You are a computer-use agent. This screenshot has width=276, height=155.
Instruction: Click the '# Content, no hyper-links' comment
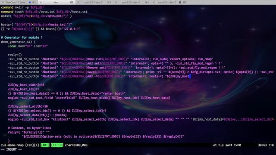[x=30, y=128]
